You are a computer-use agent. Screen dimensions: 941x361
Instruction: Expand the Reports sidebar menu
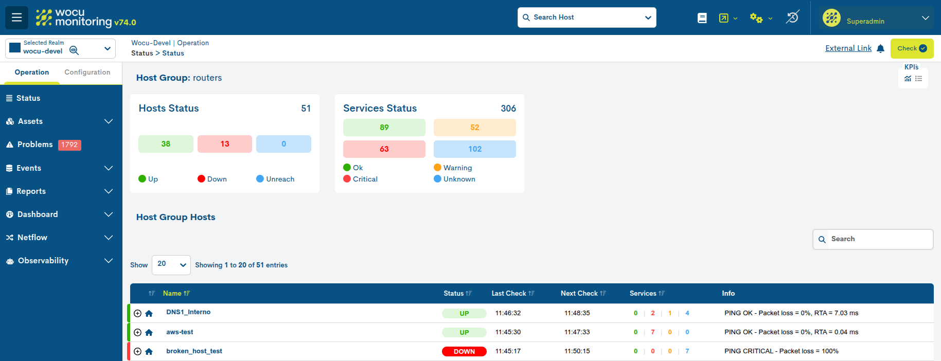coord(61,191)
